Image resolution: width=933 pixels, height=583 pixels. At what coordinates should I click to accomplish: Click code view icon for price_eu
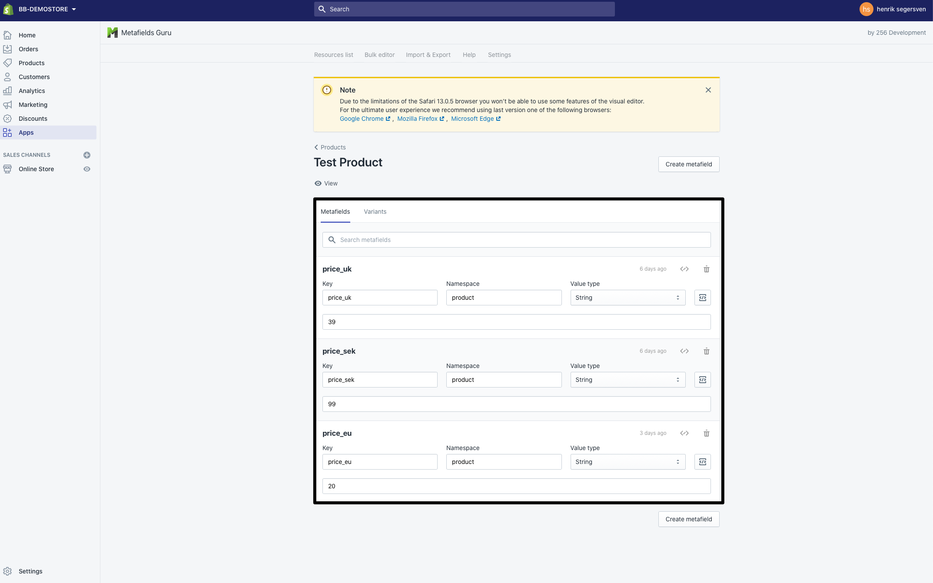tap(684, 433)
